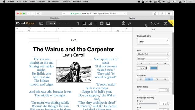Select the walrus illustration image
This screenshot has width=195, height=110.
pyautogui.click(x=74, y=71)
